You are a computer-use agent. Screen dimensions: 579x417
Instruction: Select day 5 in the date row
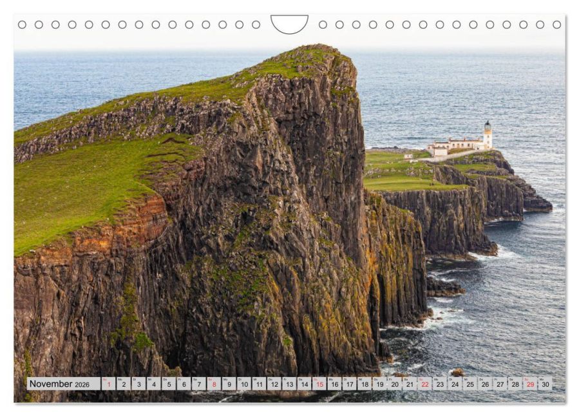[169, 384]
